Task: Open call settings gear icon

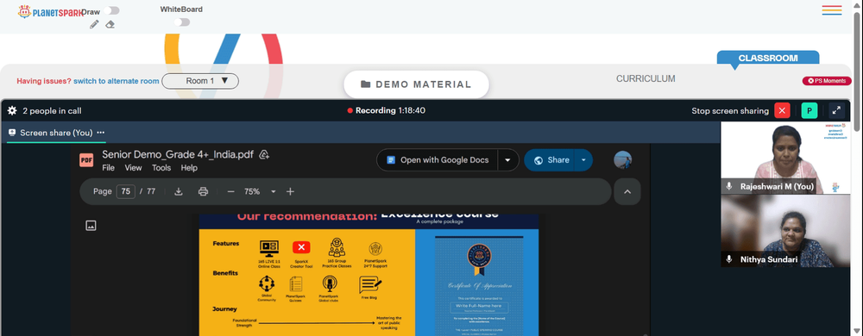Action: coord(12,111)
